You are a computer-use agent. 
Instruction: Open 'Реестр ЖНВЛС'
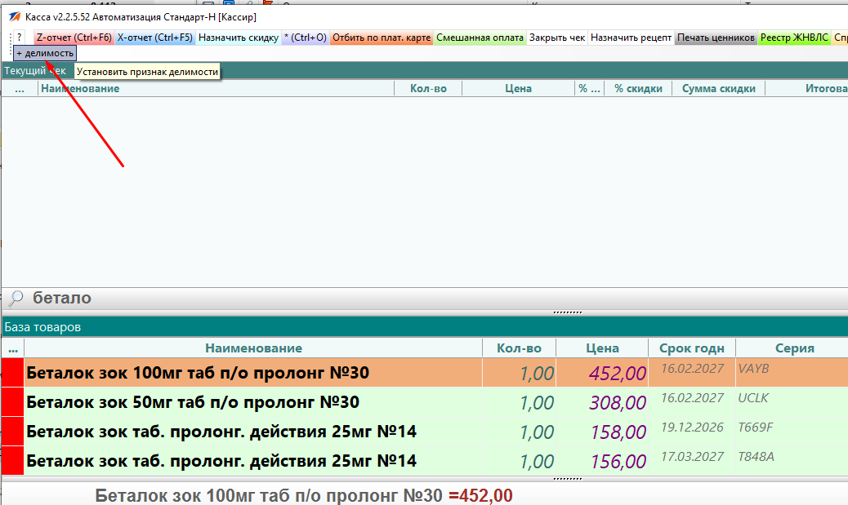(794, 38)
